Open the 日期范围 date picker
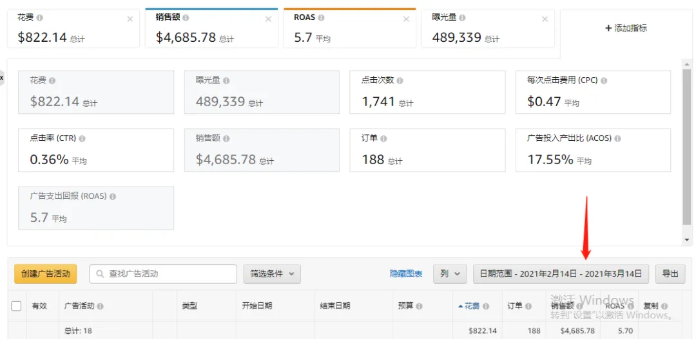696x339 pixels. (561, 274)
